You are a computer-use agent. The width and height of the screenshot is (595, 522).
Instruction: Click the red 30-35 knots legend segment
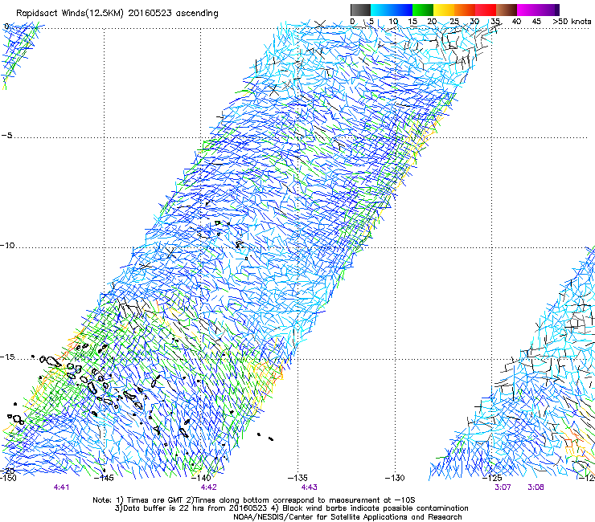click(486, 10)
